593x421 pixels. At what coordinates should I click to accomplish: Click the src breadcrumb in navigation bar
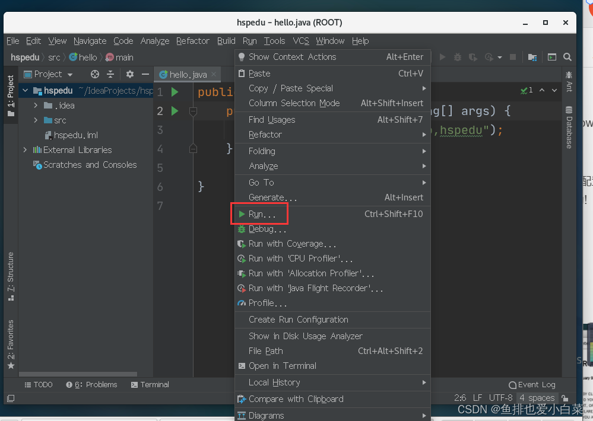[x=54, y=58]
